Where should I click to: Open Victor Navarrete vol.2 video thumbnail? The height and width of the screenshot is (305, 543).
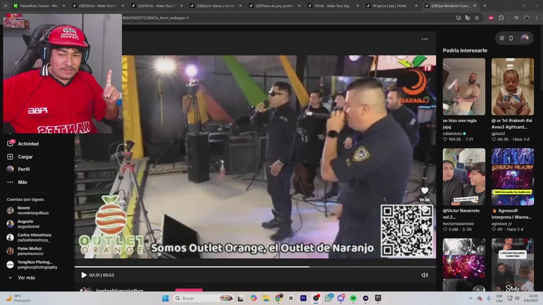(x=464, y=177)
